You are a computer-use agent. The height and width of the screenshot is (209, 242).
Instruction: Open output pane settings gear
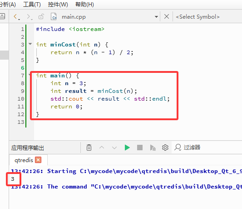pos(165,148)
